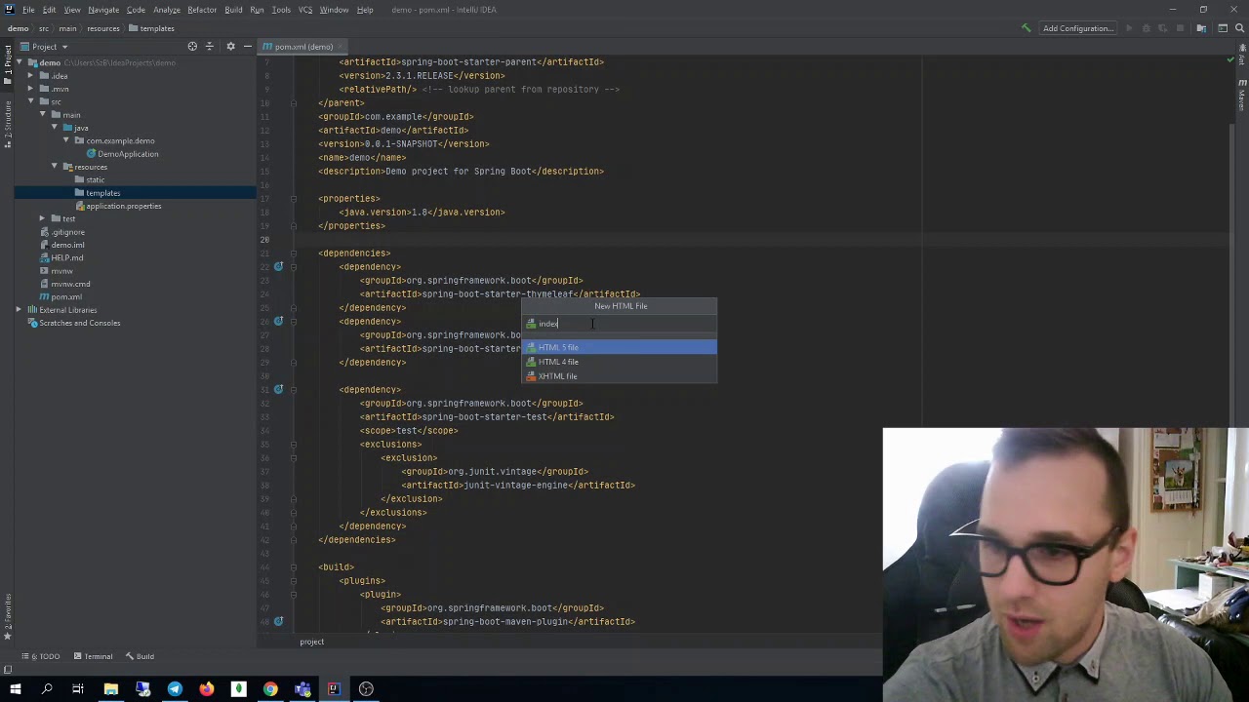Expand External Libraries node
Screen dimensions: 1249x702
click(x=19, y=310)
